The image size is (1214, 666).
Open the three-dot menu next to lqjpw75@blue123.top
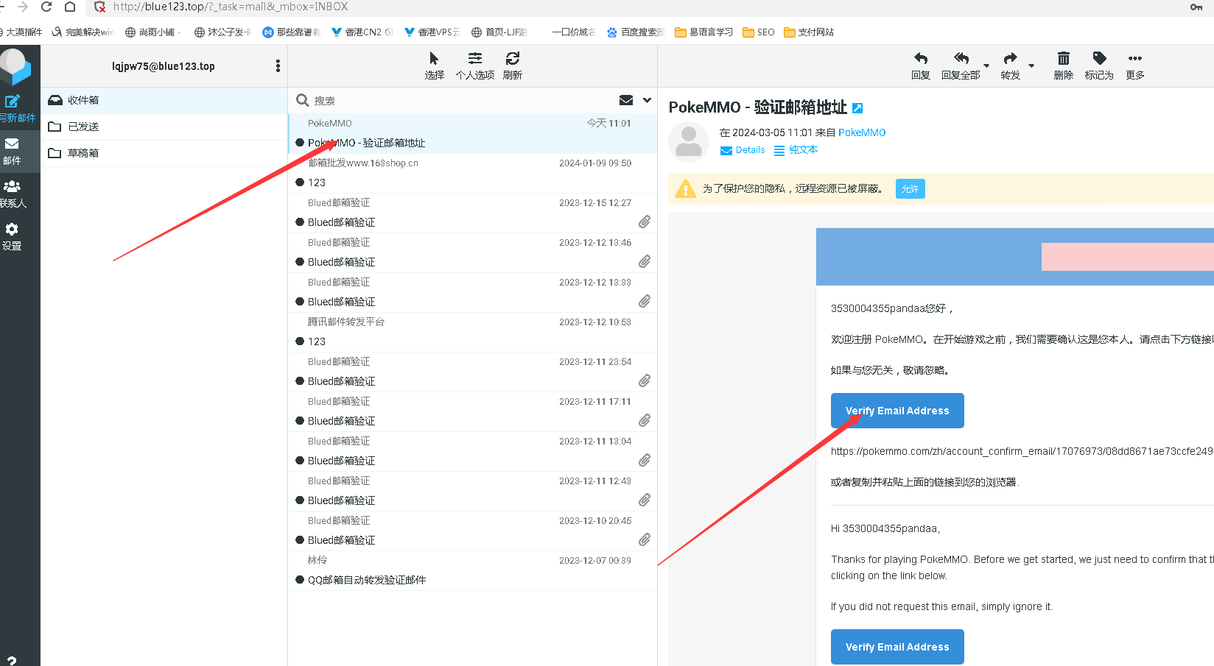[278, 65]
